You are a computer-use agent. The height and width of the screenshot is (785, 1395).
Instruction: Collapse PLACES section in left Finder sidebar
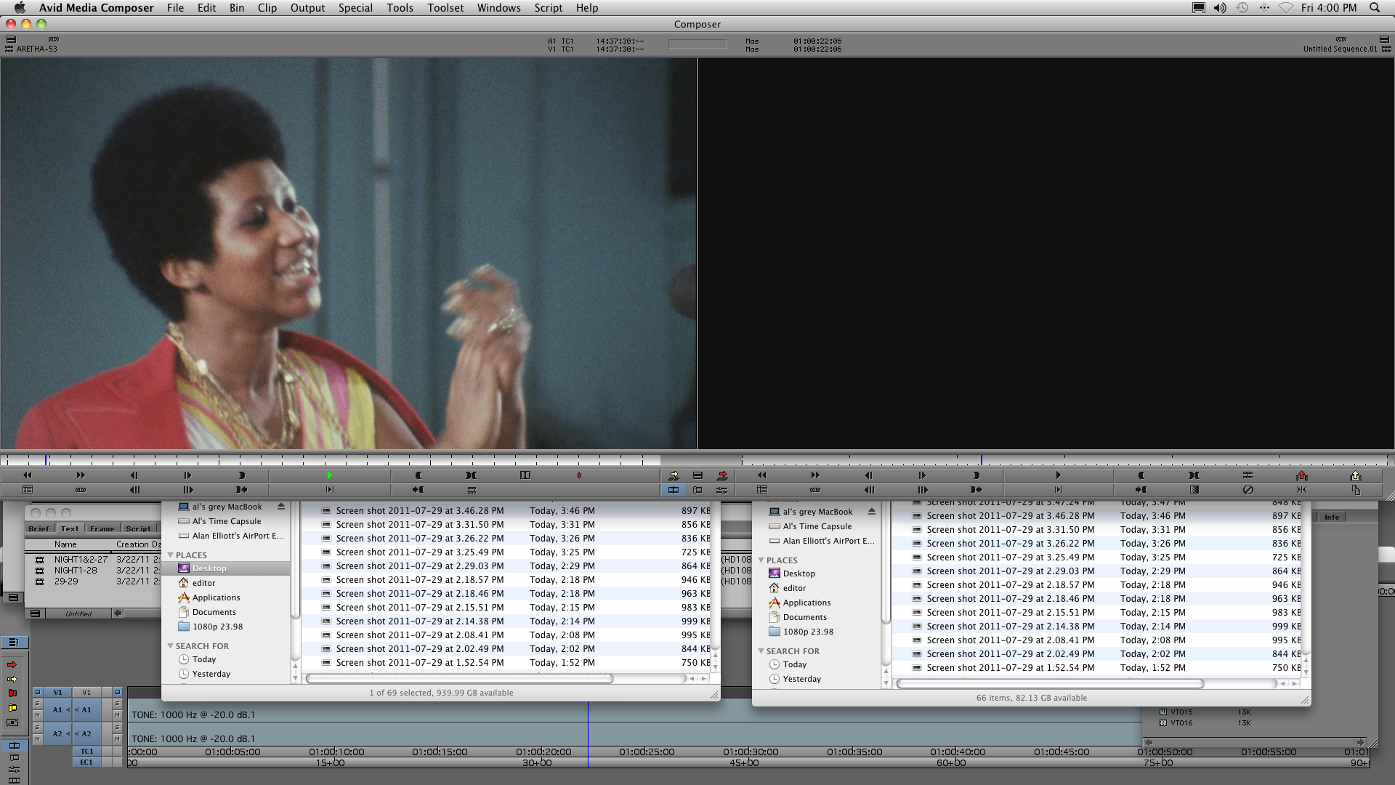tap(171, 555)
